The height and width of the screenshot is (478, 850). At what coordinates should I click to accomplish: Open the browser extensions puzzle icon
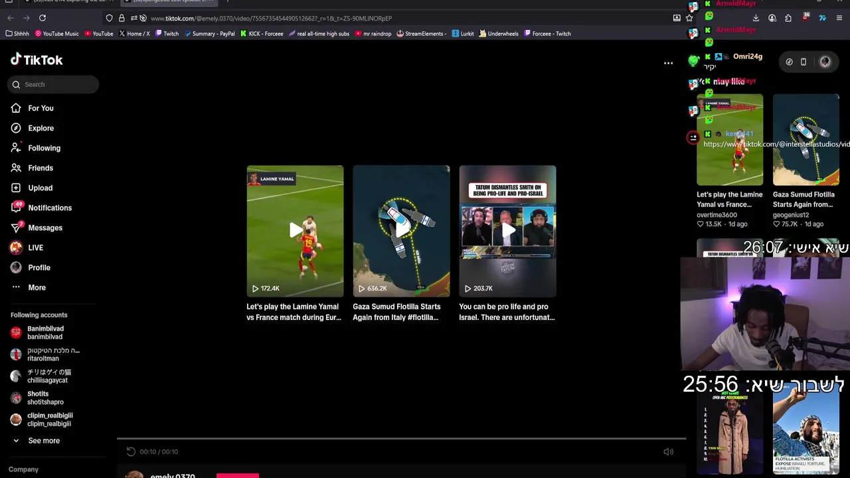(788, 18)
